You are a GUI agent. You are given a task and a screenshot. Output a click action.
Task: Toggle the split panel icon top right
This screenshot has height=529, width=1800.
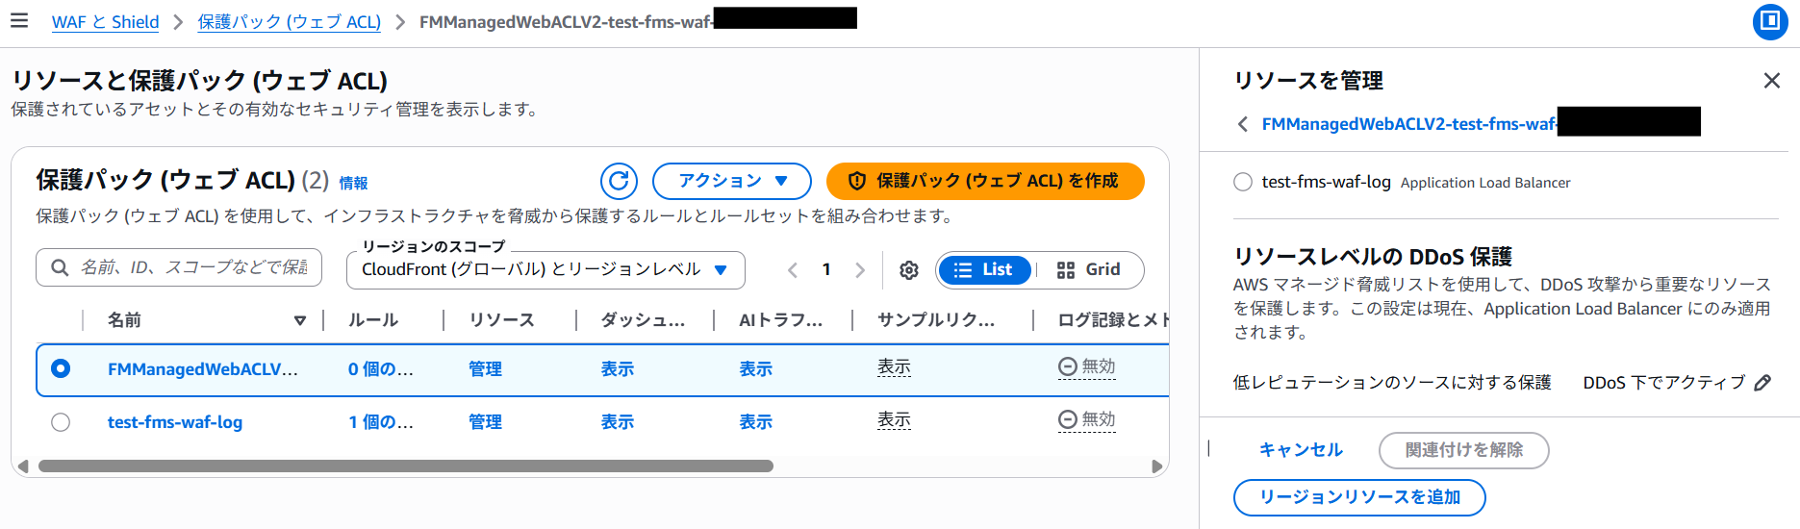click(x=1769, y=21)
